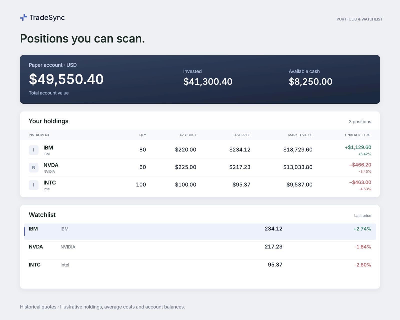Click the Last Price column header

coord(241,135)
